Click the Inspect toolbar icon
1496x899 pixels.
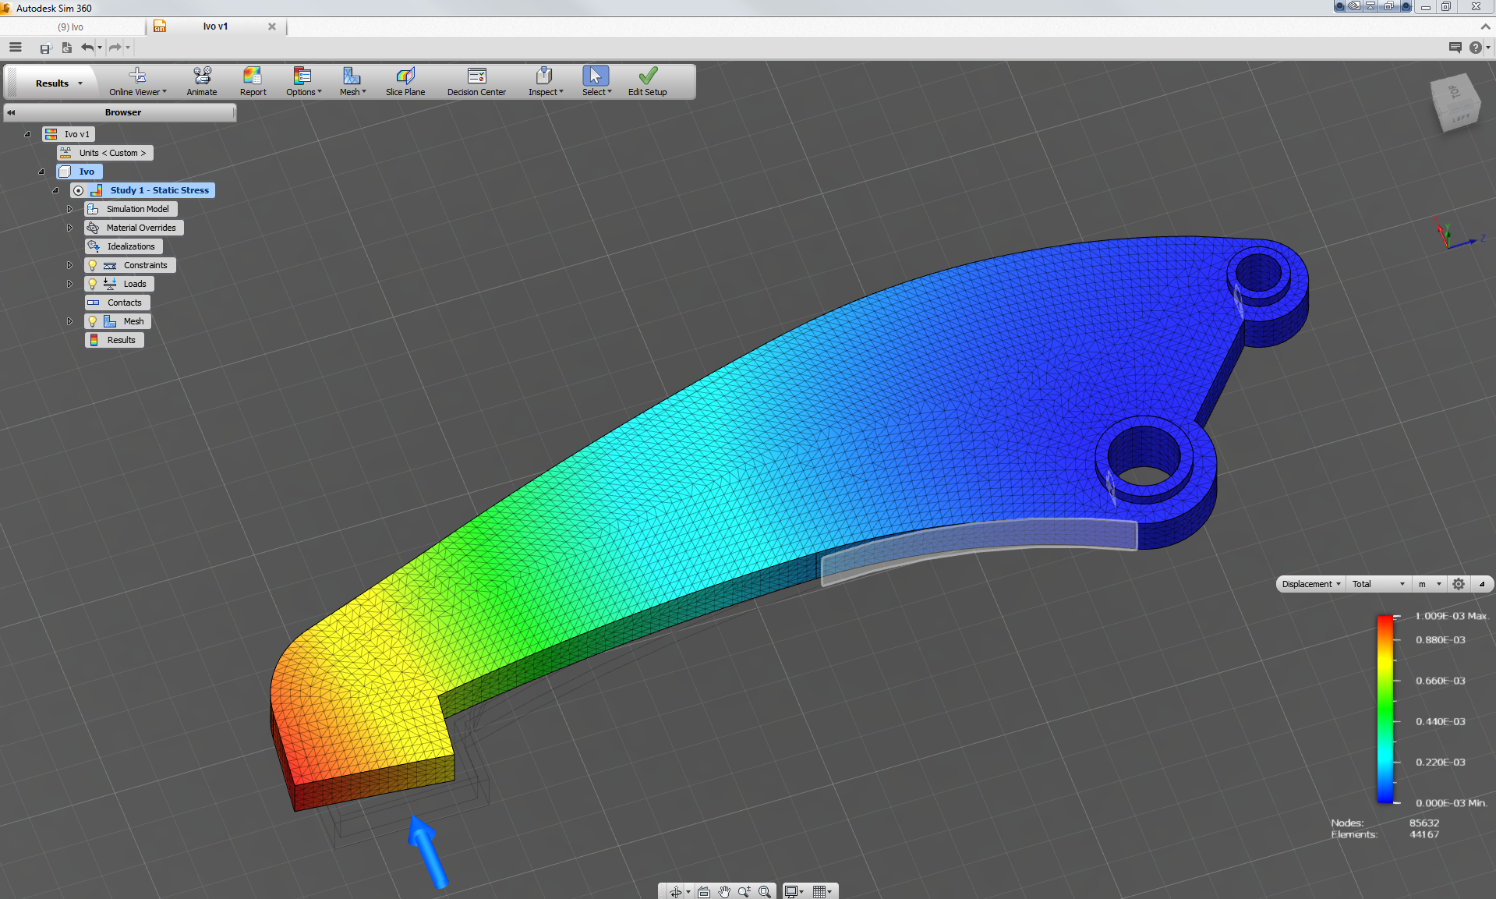tap(545, 82)
